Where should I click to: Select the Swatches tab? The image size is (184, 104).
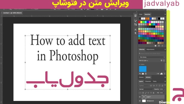(147, 14)
